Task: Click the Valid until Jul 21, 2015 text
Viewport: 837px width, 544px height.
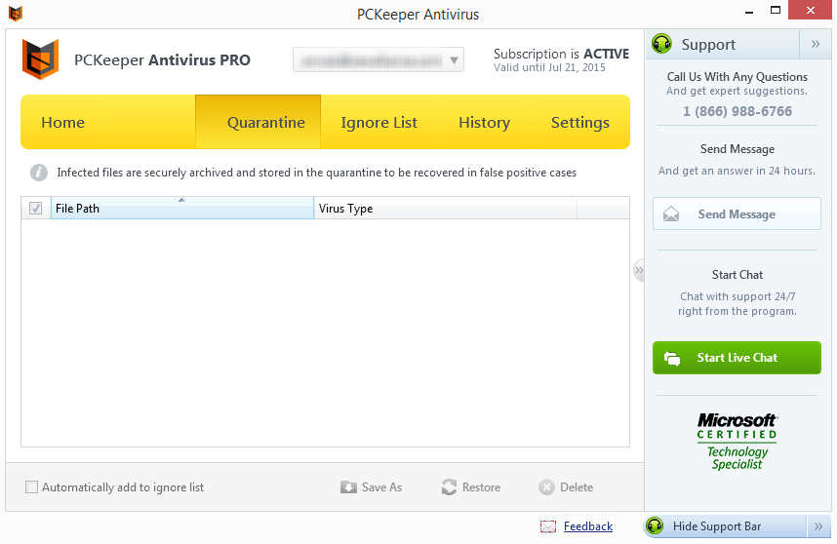Action: pyautogui.click(x=549, y=67)
